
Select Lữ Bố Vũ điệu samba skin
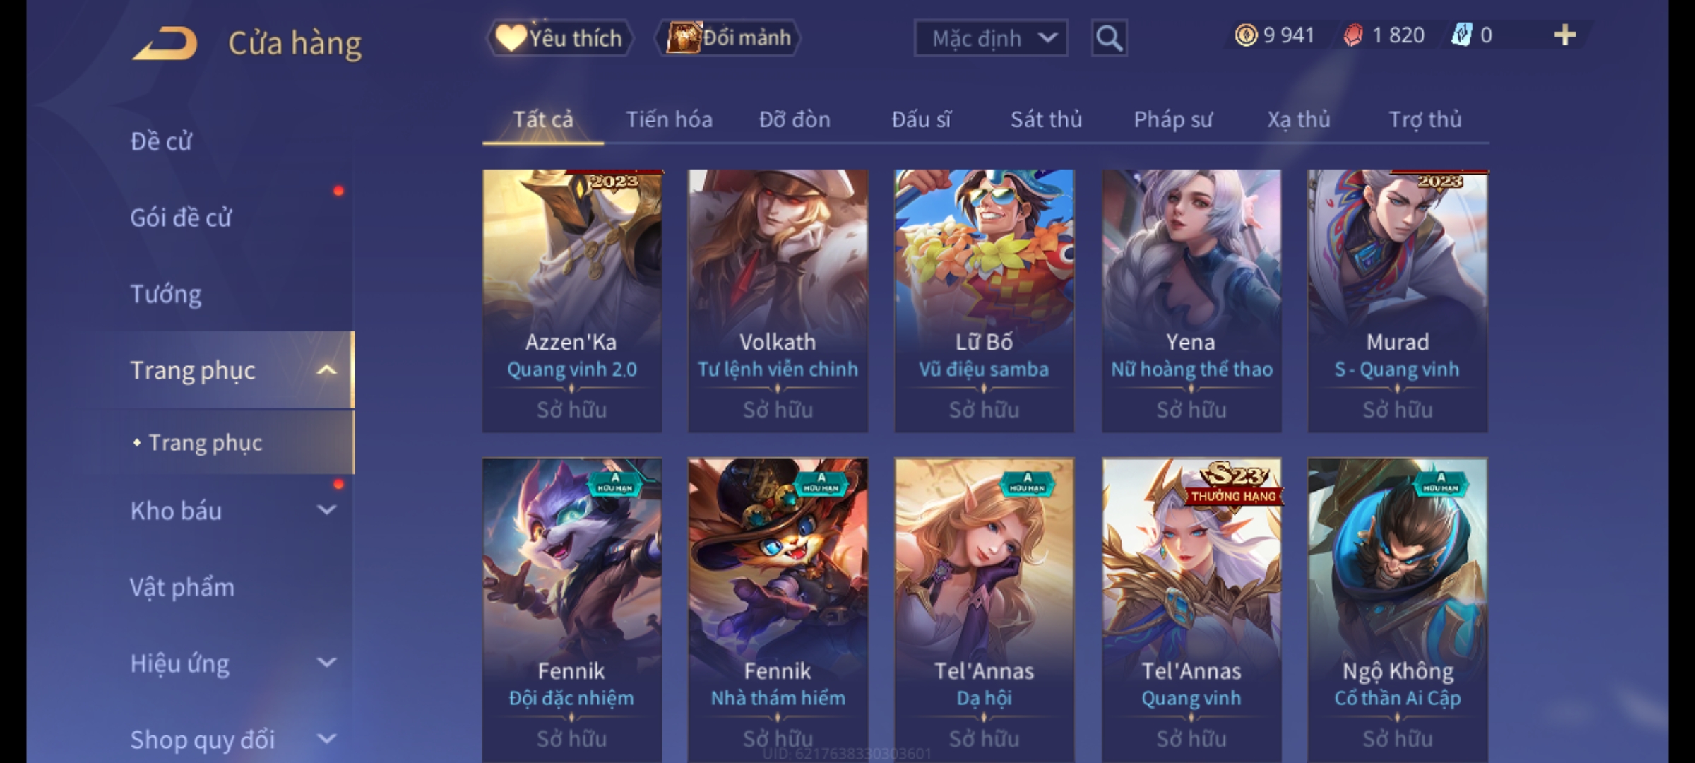[x=984, y=300]
